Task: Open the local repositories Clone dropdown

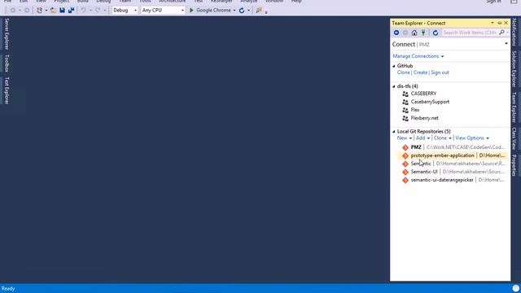Action: pos(442,138)
